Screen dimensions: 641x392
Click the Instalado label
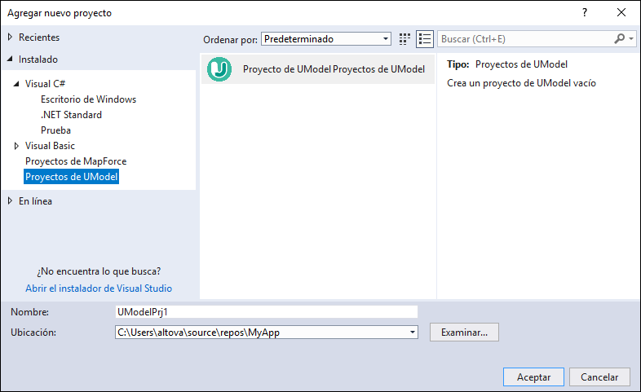pos(38,59)
